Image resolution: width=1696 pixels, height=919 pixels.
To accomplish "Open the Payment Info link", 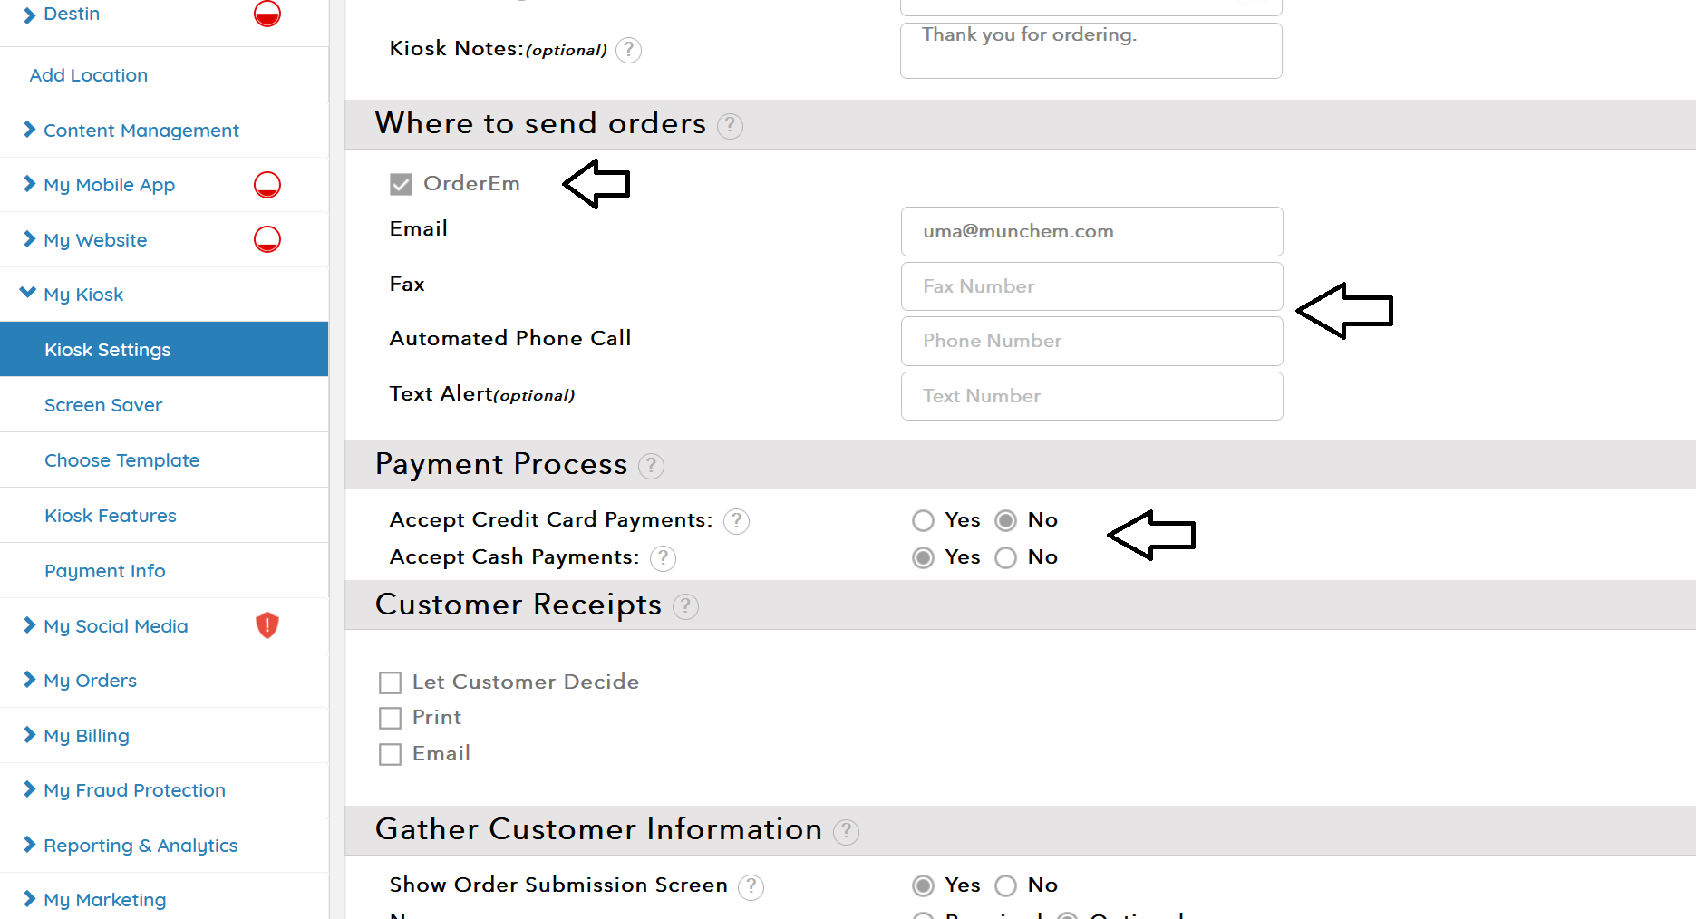I will (105, 571).
